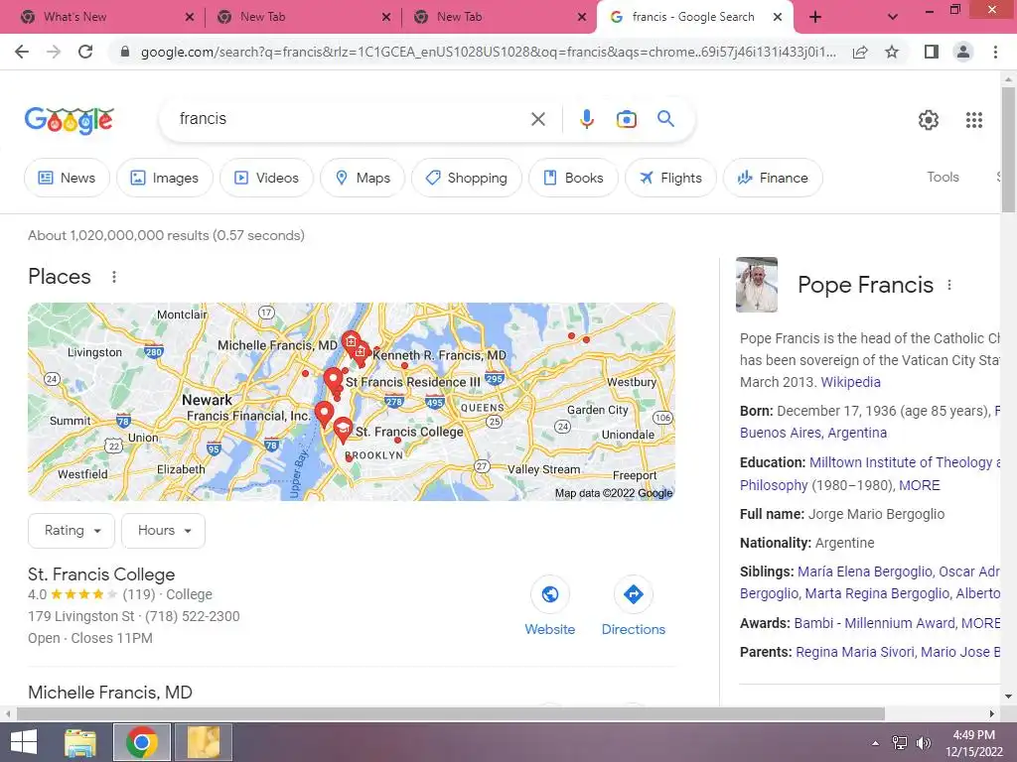Click the horizontal scrollbar thumb
This screenshot has width=1017, height=762.
[451, 713]
